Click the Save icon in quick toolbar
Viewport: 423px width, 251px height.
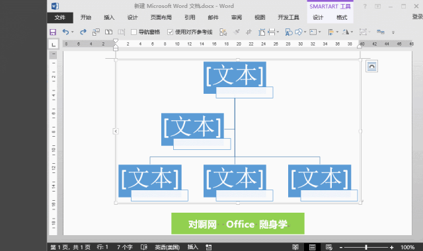53,32
